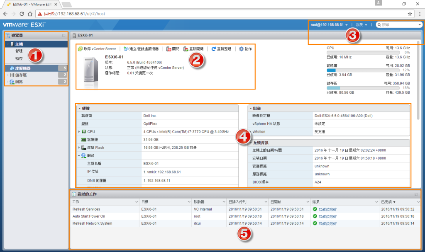Select 主機 in the navigator
425x252 pixels.
tap(36, 44)
